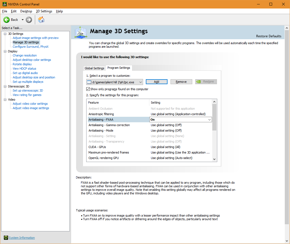The height and width of the screenshot is (244, 290).
Task: Open Rotate display task
Action: pos(22,64)
